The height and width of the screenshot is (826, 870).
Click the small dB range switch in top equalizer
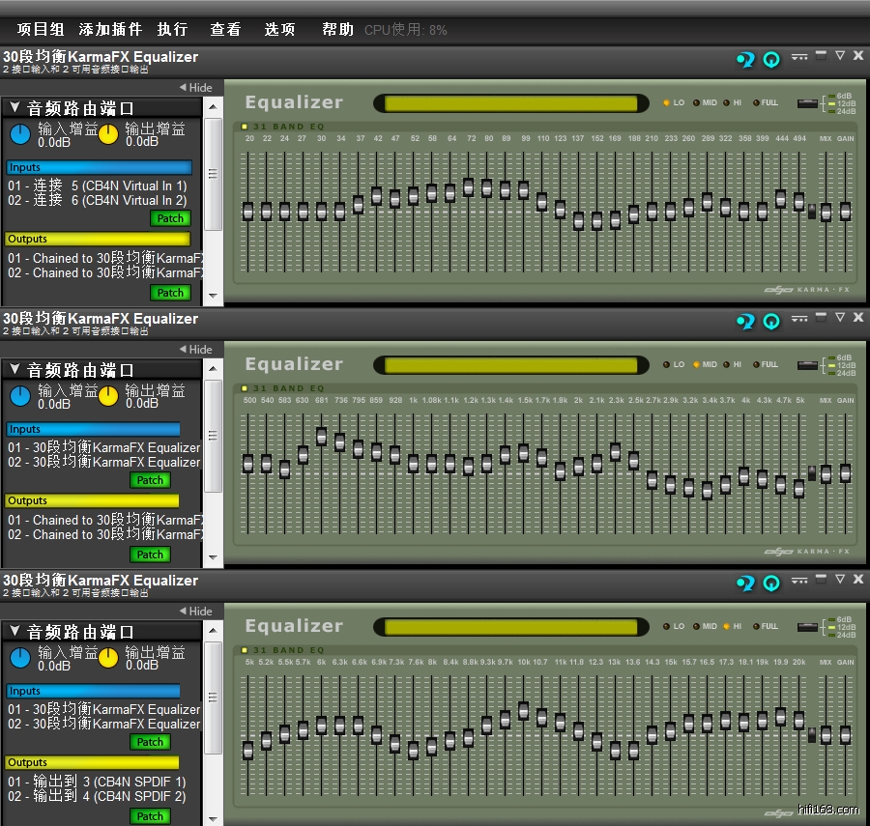[x=806, y=103]
